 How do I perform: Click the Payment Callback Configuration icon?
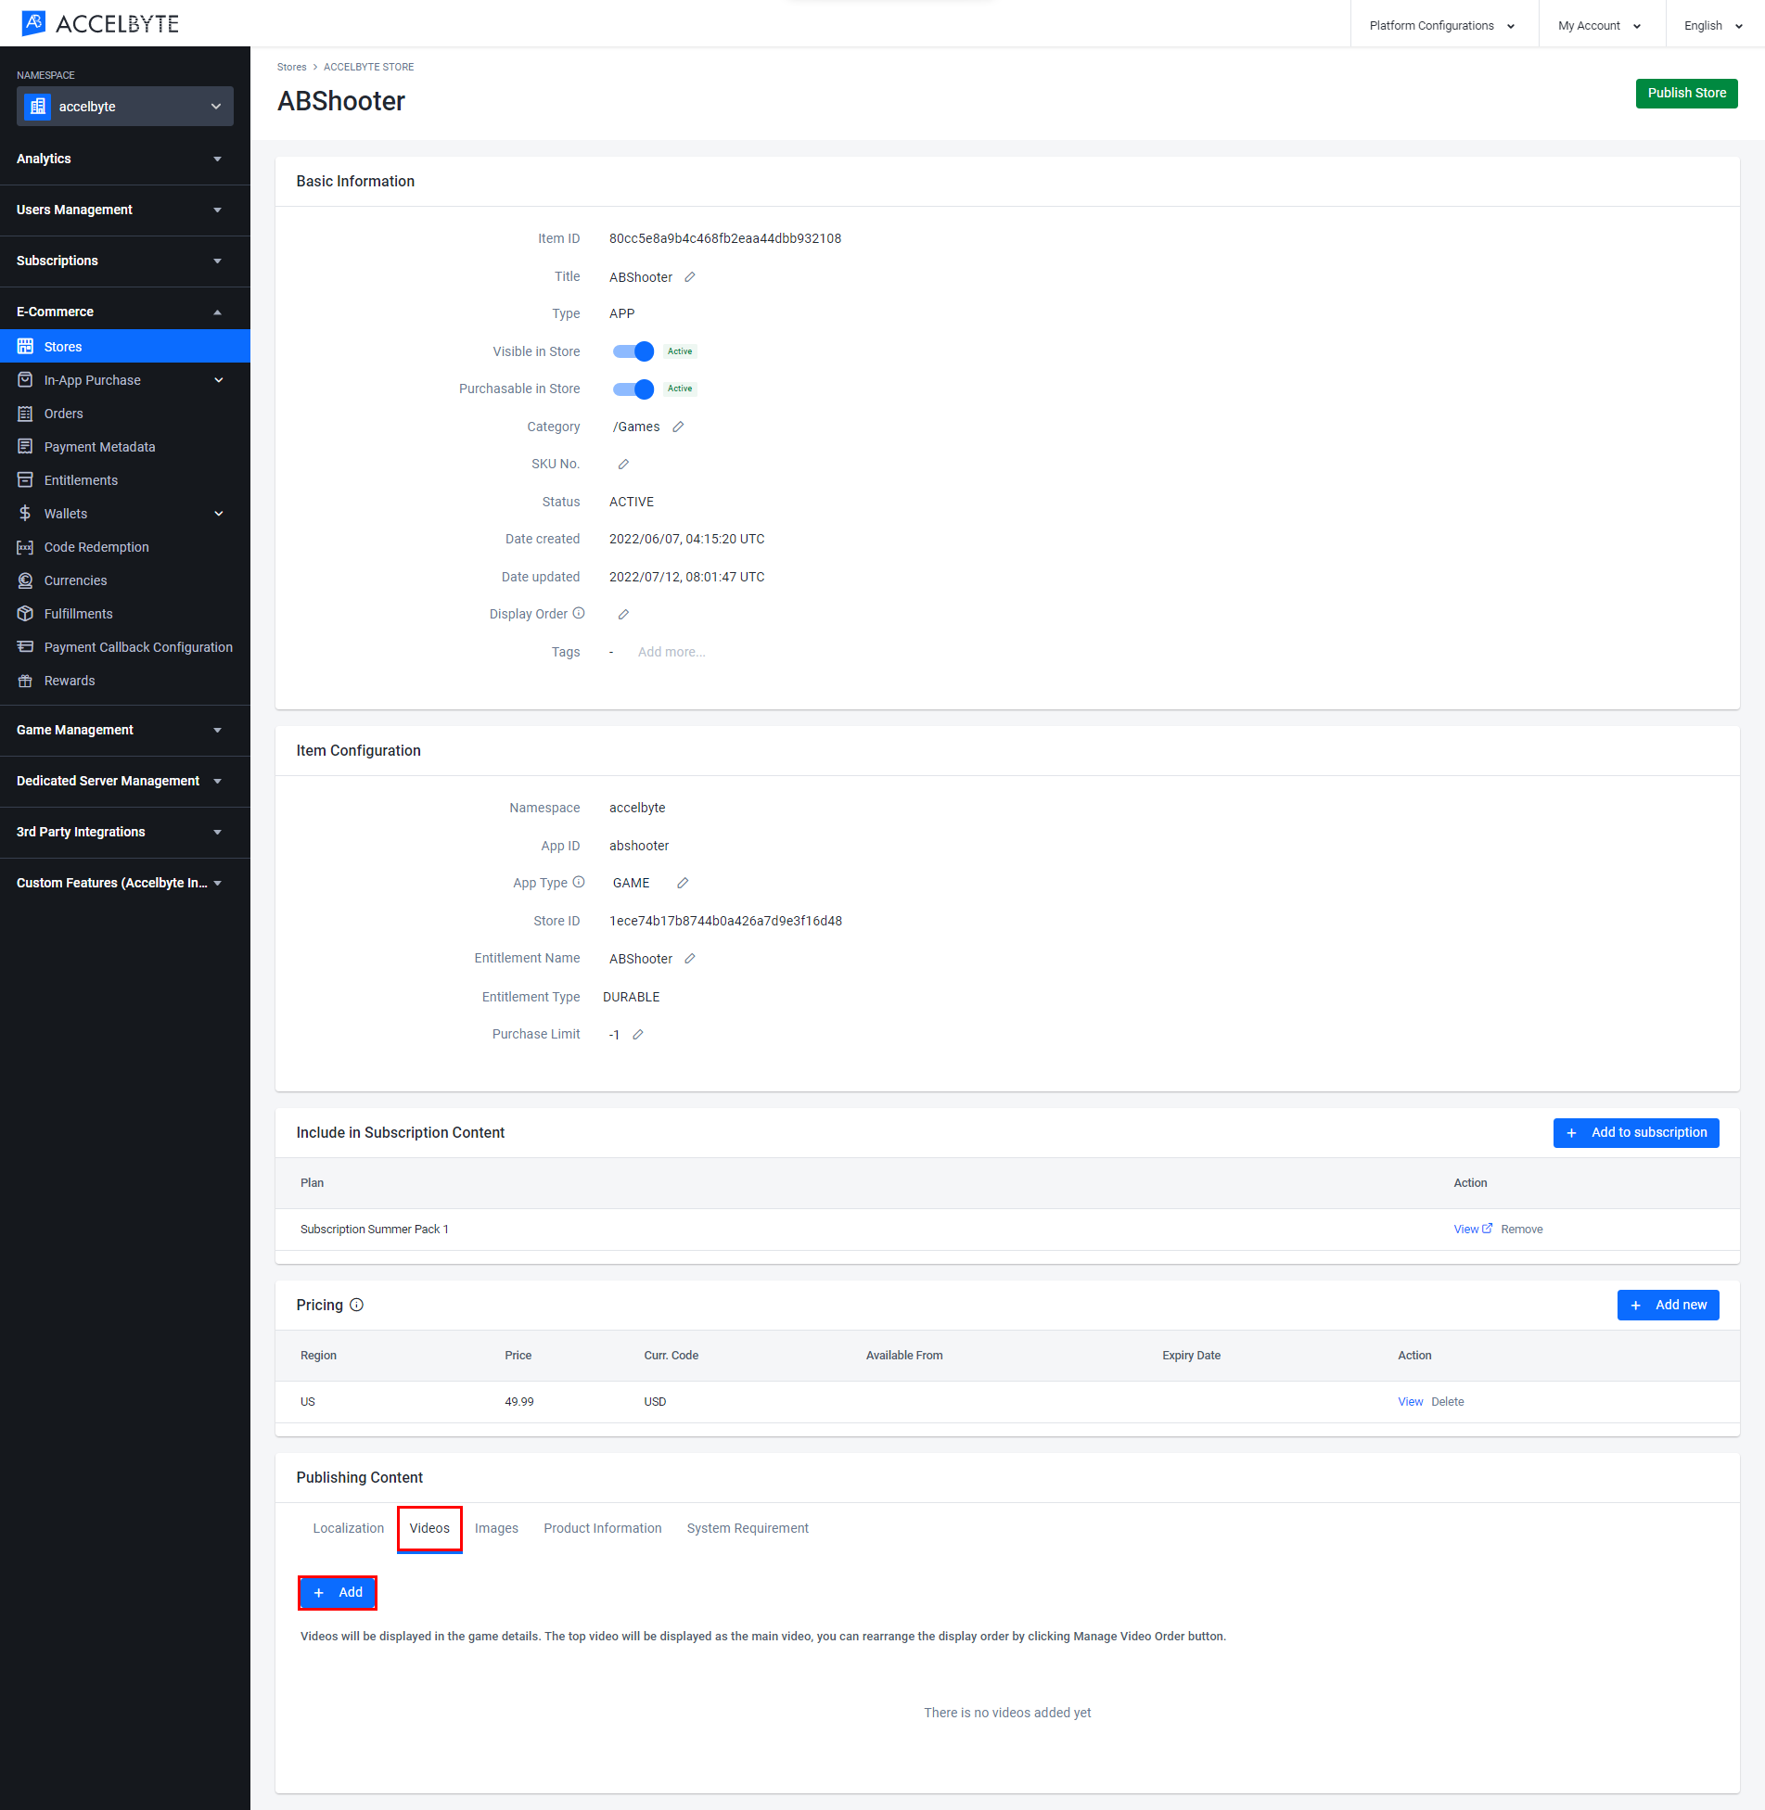[x=25, y=647]
